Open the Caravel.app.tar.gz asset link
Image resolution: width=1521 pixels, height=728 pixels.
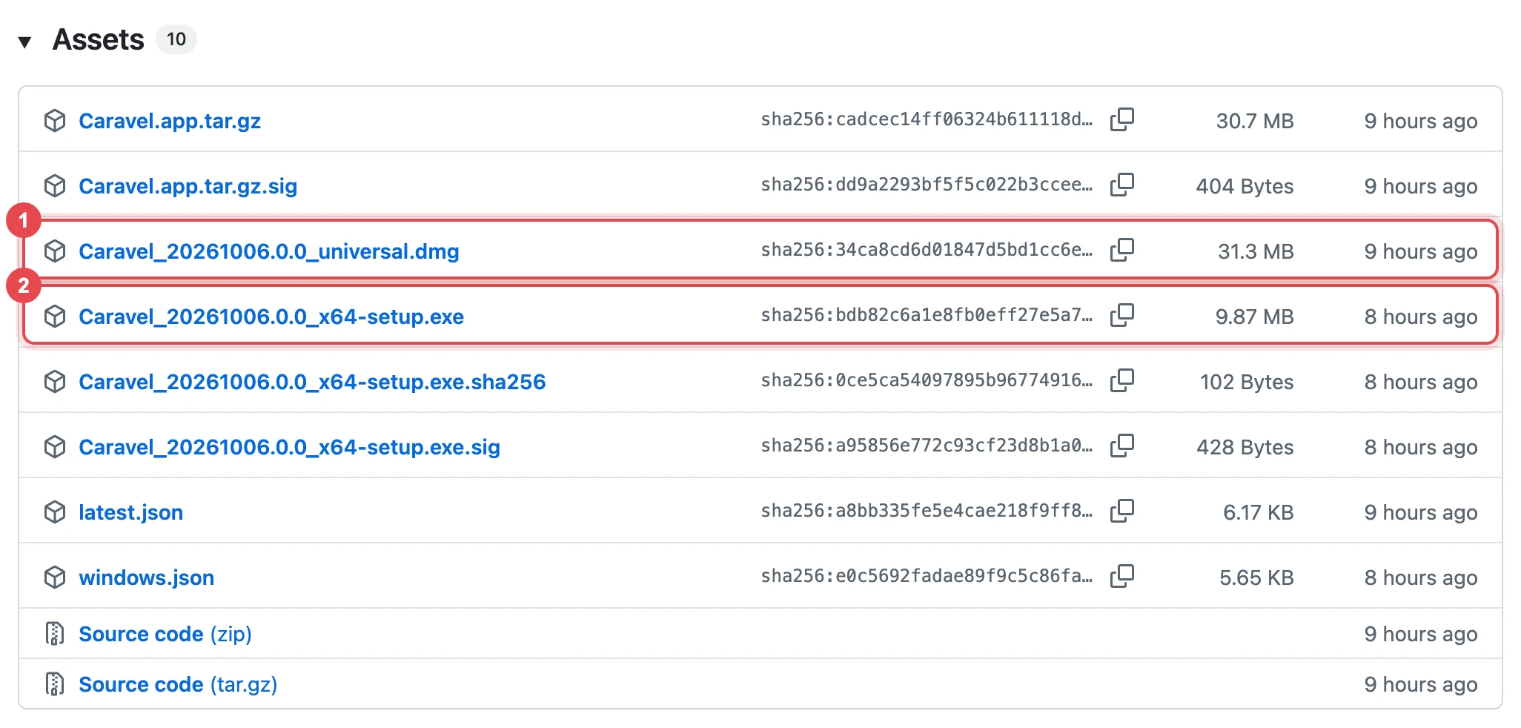(170, 121)
